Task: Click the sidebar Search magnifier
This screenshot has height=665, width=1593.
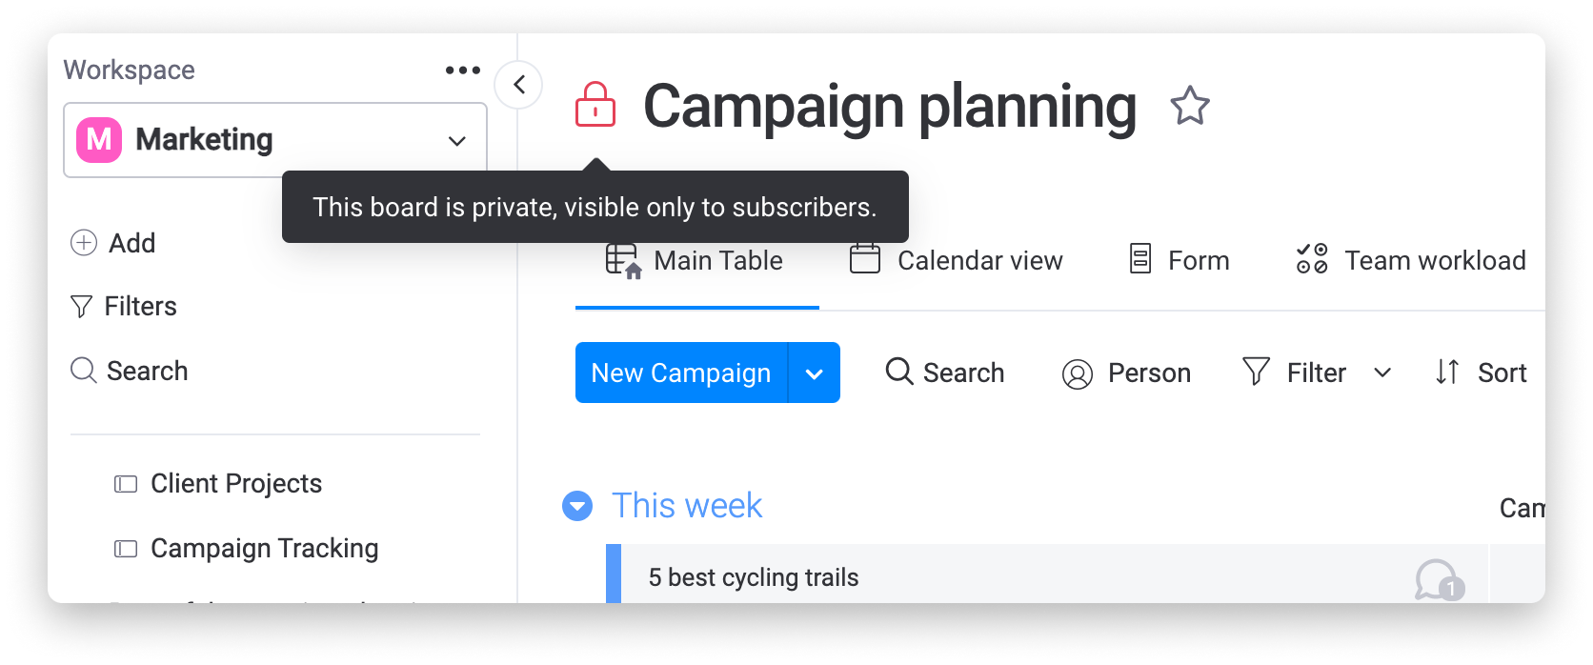Action: click(84, 371)
